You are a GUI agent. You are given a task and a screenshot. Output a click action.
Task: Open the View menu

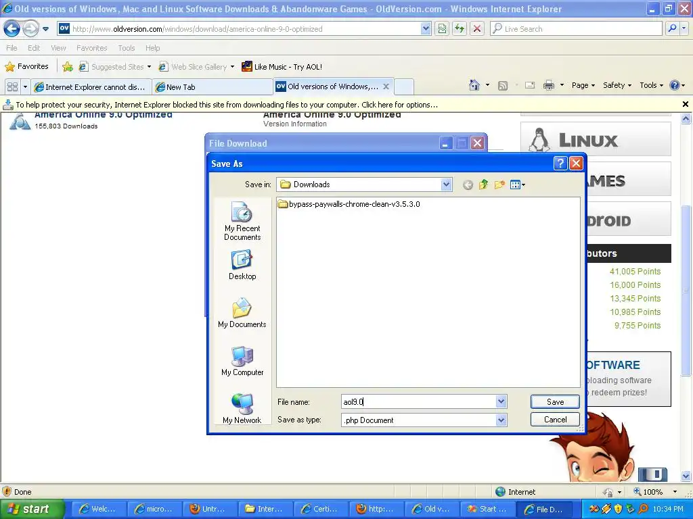pos(58,48)
